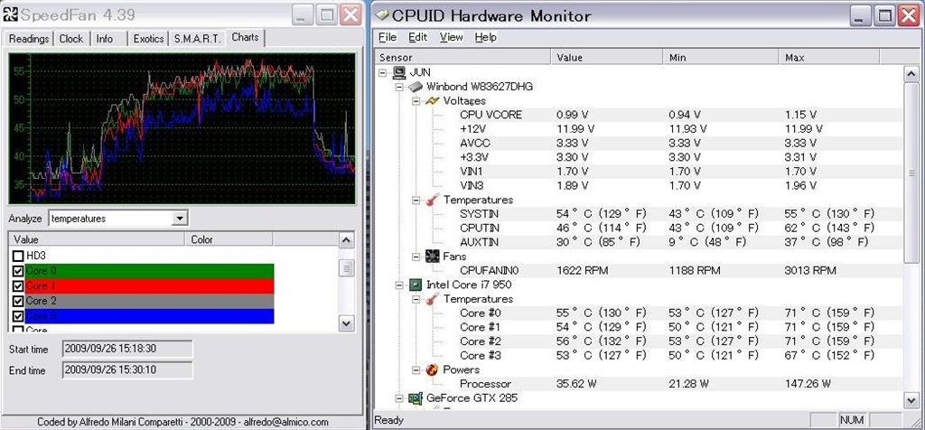Click the Hardware Monitor scroll up arrow
This screenshot has width=925, height=430.
[x=911, y=74]
